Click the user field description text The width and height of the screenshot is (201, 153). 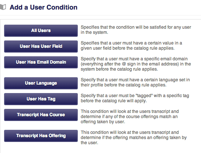click(x=131, y=46)
